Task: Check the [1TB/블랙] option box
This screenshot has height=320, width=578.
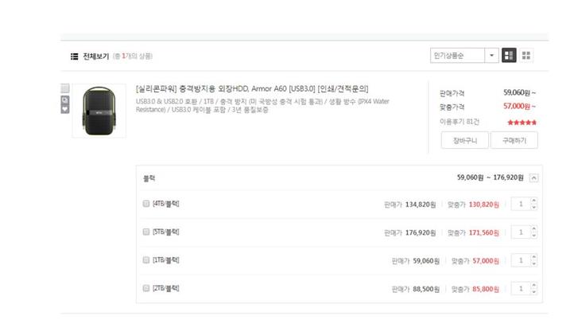Action: pos(146,260)
